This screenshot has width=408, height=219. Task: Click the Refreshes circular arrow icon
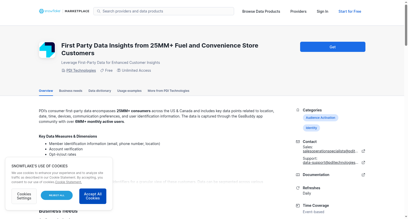[x=298, y=188]
